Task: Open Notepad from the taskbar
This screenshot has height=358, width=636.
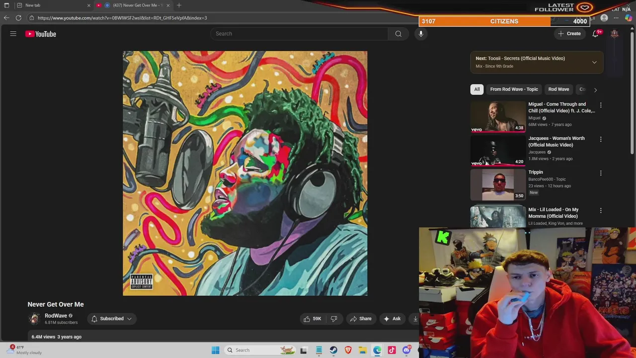Action: click(x=318, y=350)
